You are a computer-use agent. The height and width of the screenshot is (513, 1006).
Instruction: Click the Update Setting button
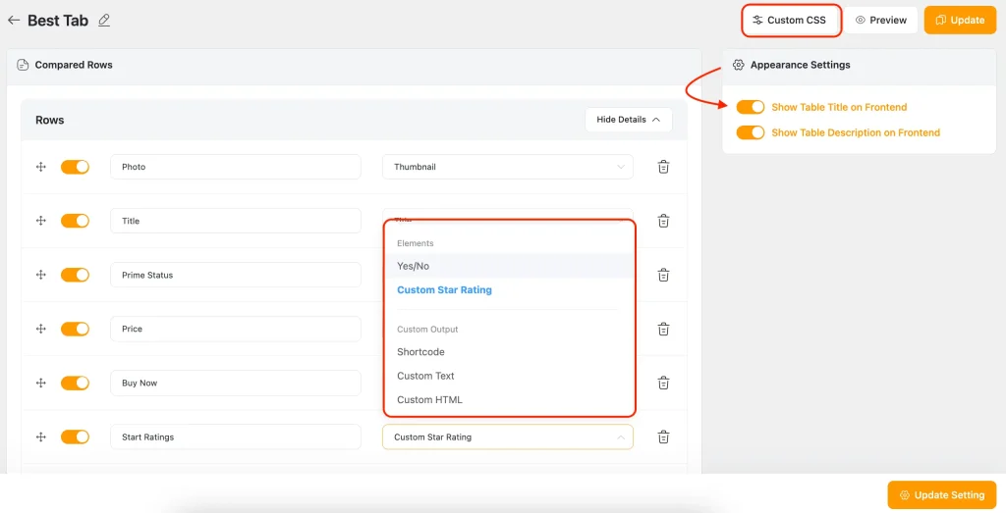click(942, 495)
